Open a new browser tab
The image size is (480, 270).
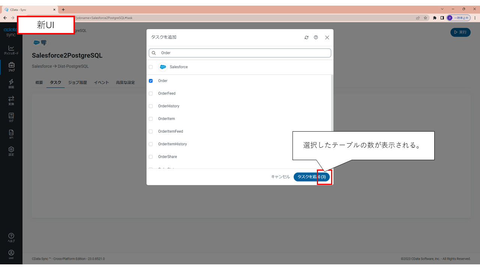click(x=63, y=9)
